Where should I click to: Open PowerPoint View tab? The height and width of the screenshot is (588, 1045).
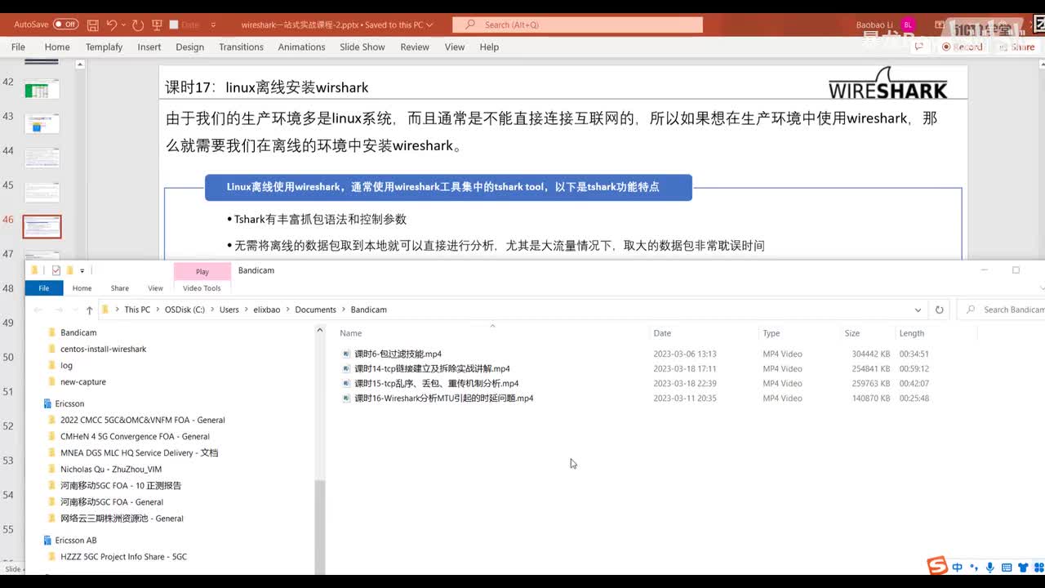coord(455,47)
